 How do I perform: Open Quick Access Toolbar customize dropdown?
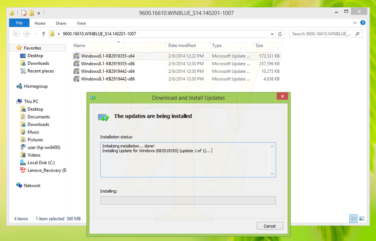tap(39, 13)
